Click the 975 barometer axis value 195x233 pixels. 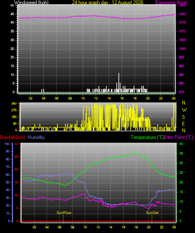(x=181, y=92)
